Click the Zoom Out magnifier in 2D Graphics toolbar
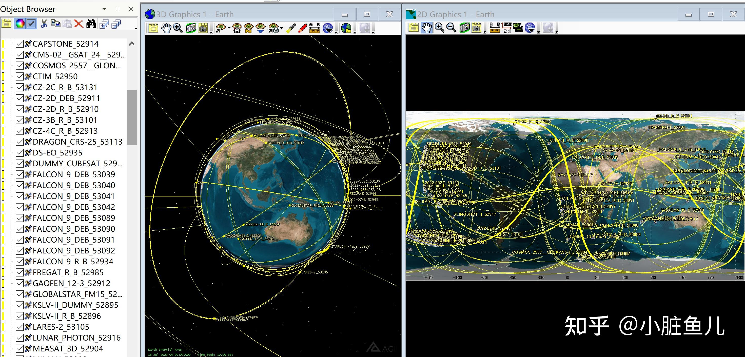Screen dimensions: 745x357 (x=451, y=28)
